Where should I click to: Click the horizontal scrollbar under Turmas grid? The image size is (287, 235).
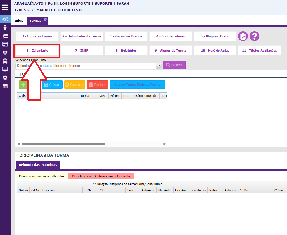pos(63,144)
